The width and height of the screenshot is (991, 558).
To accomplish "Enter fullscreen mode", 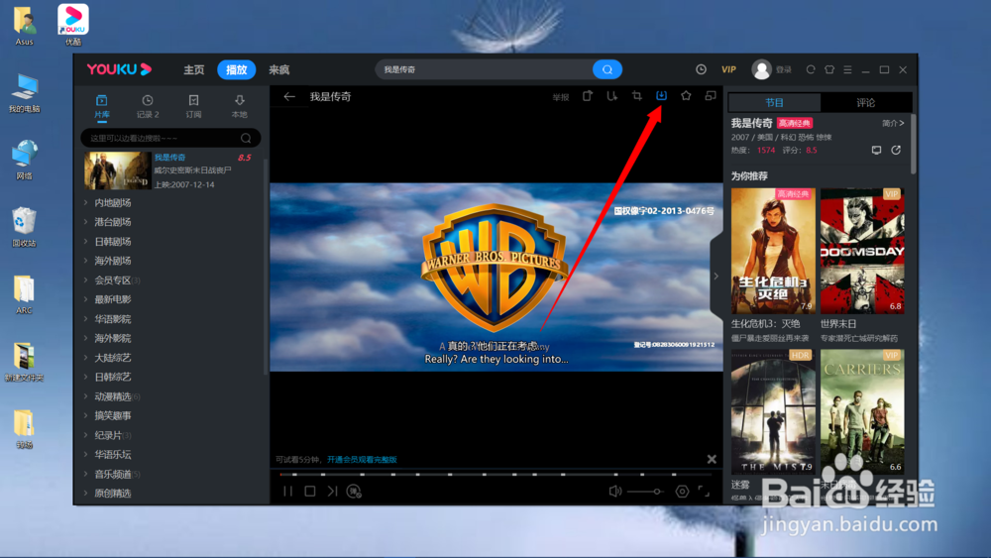I will pos(704,491).
